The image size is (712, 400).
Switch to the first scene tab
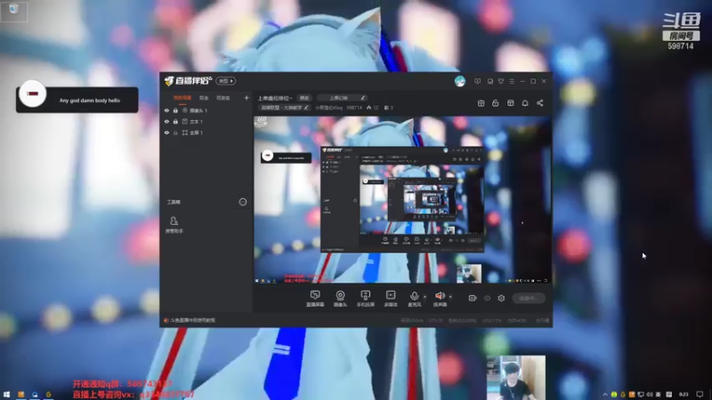(x=182, y=98)
